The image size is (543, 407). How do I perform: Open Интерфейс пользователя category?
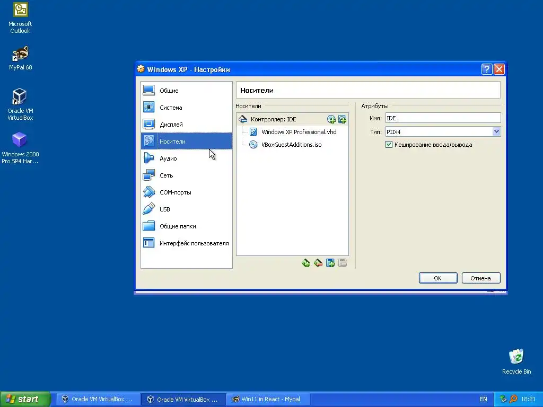click(x=186, y=243)
